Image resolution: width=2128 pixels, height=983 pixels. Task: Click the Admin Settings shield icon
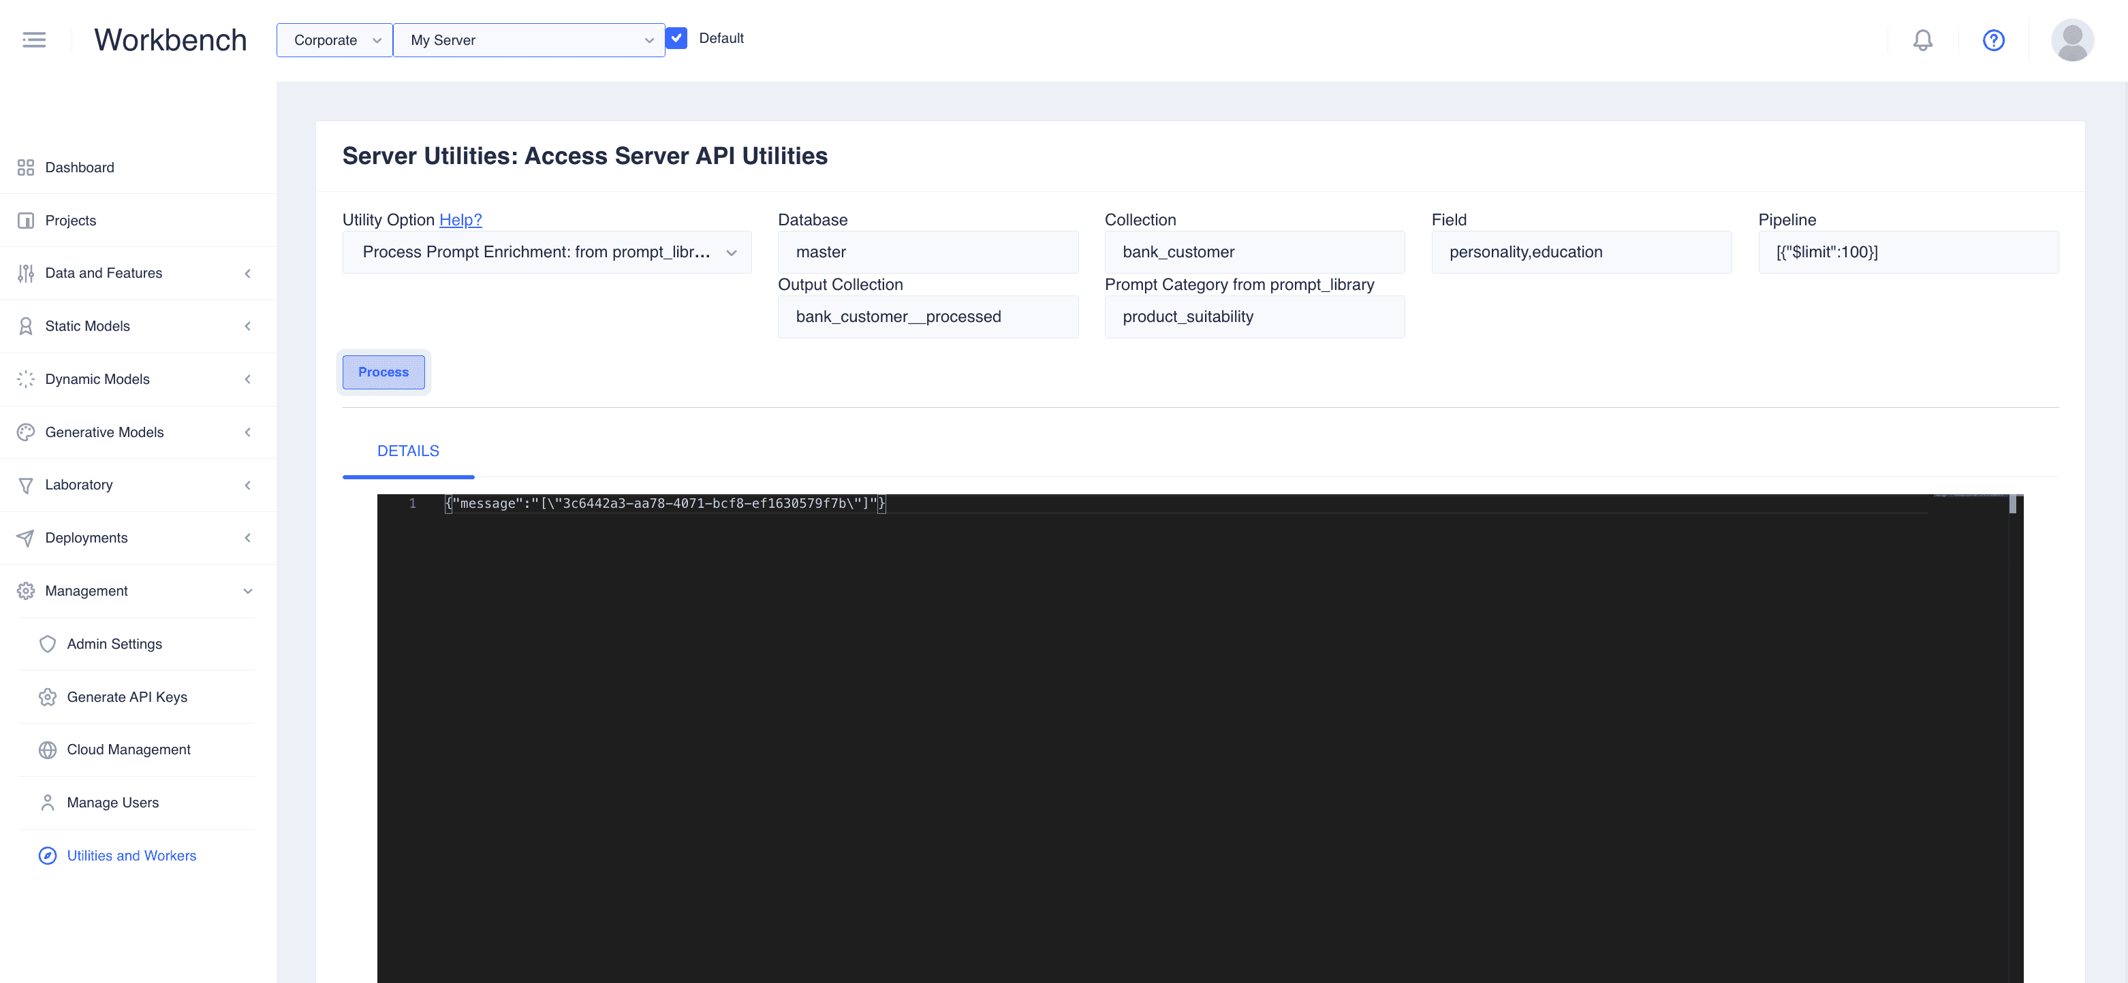[x=48, y=644]
